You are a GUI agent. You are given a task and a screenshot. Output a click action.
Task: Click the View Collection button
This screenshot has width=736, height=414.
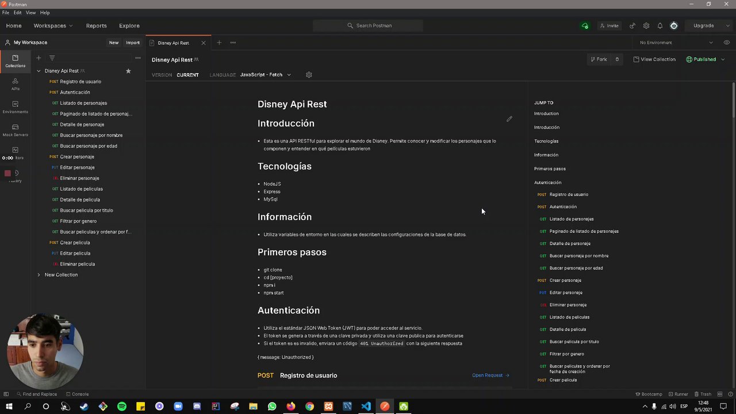tap(654, 59)
